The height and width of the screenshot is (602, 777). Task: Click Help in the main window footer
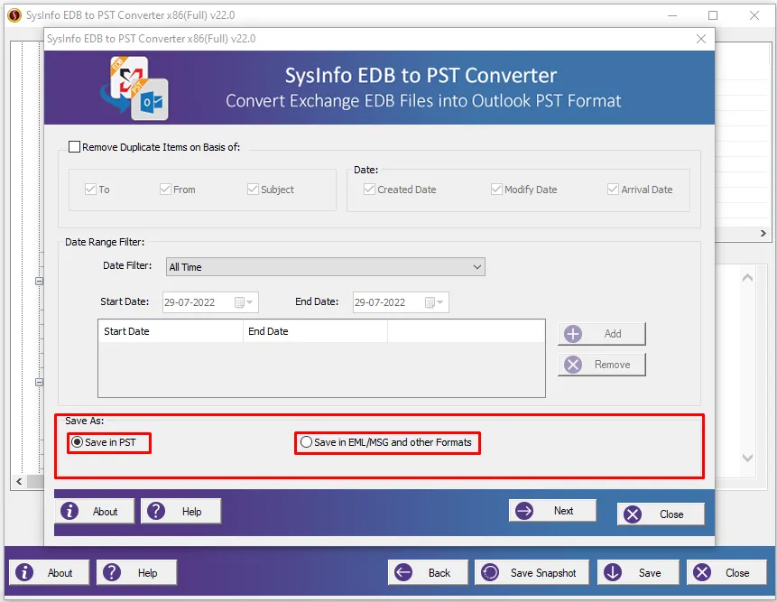(137, 573)
